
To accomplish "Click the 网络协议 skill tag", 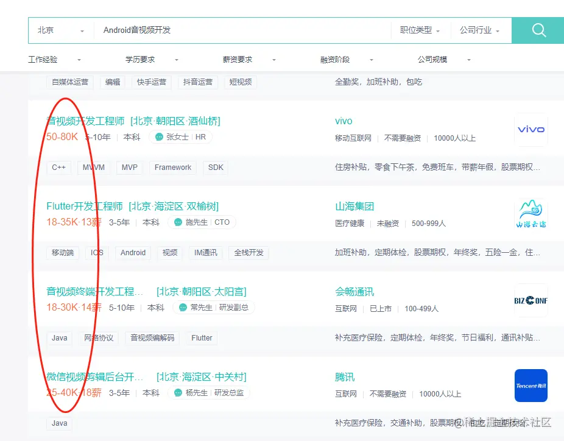I will (x=99, y=338).
